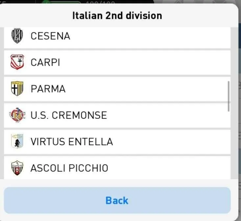Select the U.S. CREMONSE team name
The width and height of the screenshot is (241, 221).
(69, 115)
